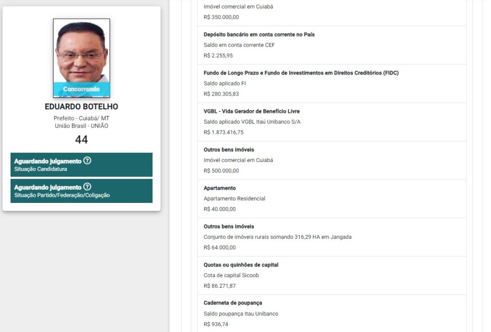This screenshot has height=332, width=491.
Task: Click Saldo aplicado FI description
Action: tap(224, 83)
